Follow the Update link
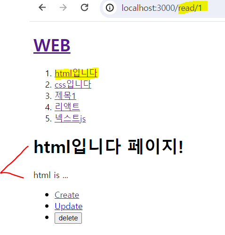Viewport: 225px width, 235px height. click(69, 206)
